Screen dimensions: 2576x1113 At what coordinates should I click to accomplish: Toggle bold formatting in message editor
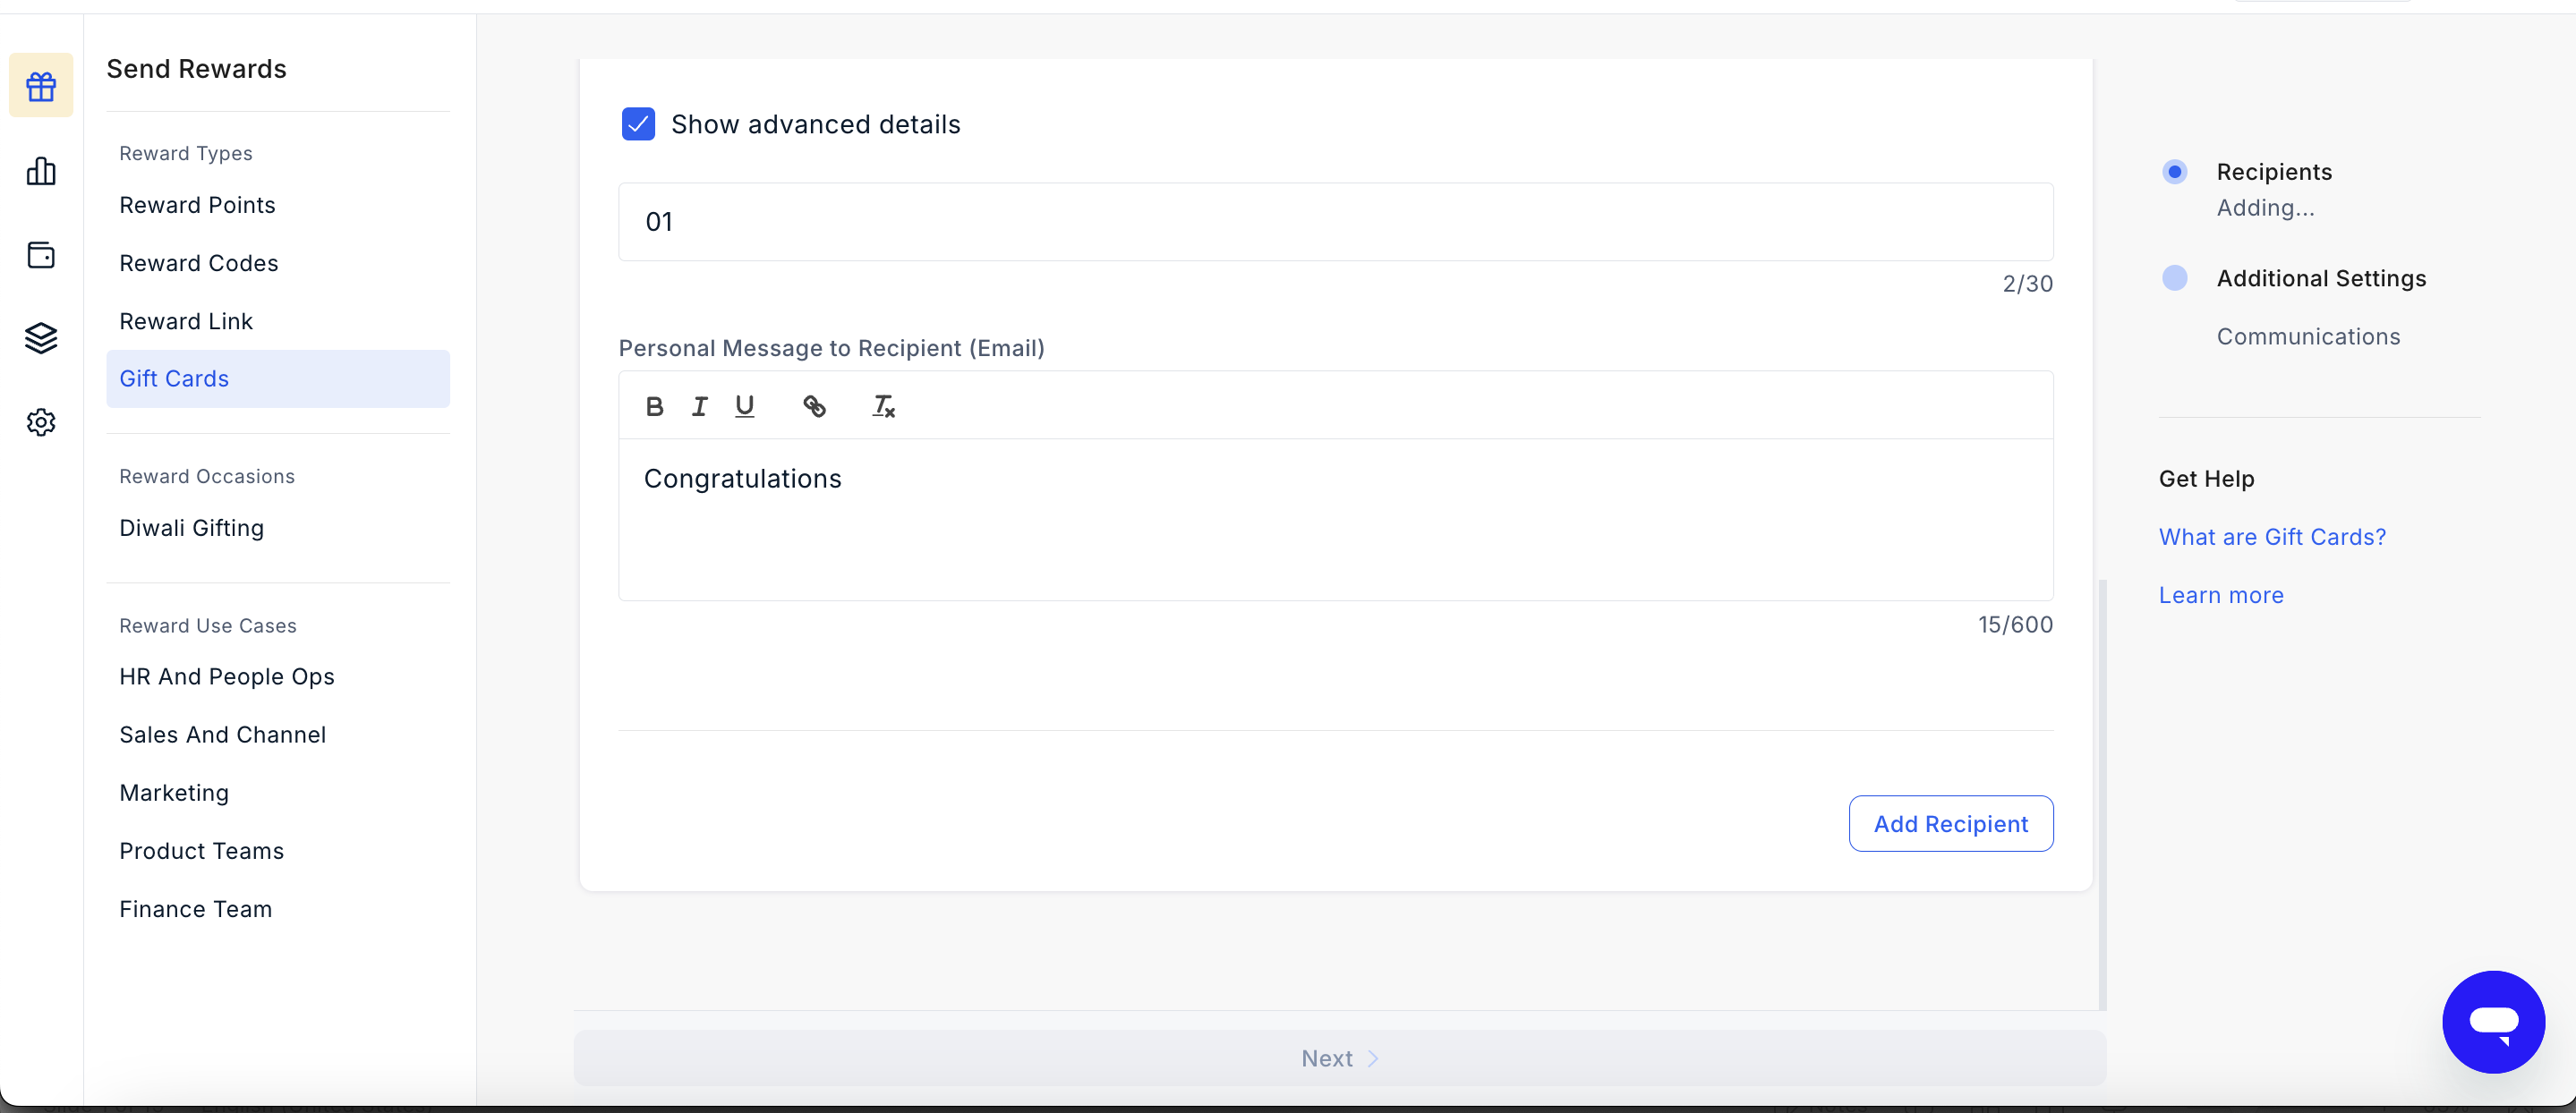654,406
